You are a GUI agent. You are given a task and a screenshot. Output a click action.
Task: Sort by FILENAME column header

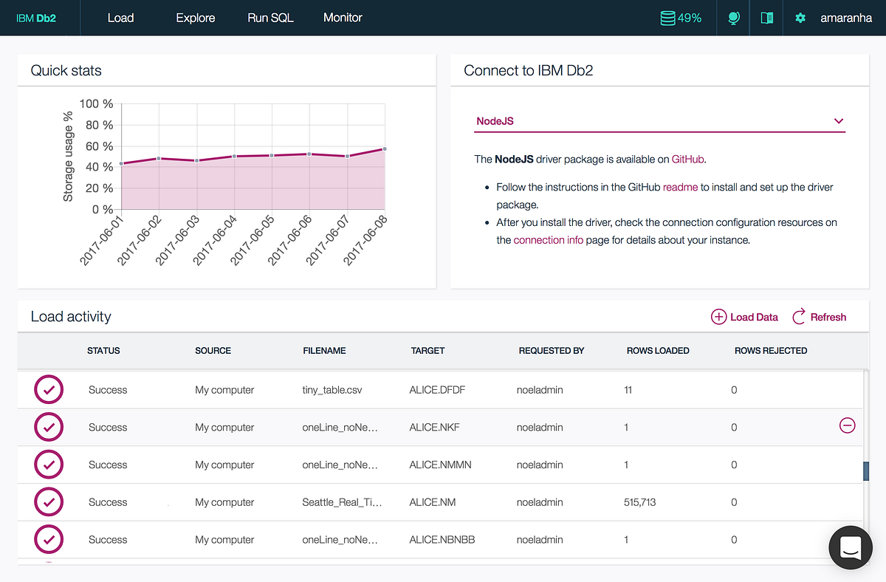point(324,351)
